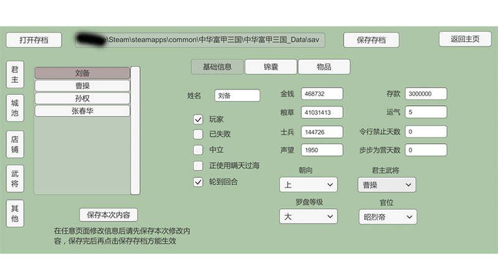Open the 君主武将 dropdown showing 曹操
This screenshot has height=280, width=498.
coord(386,185)
